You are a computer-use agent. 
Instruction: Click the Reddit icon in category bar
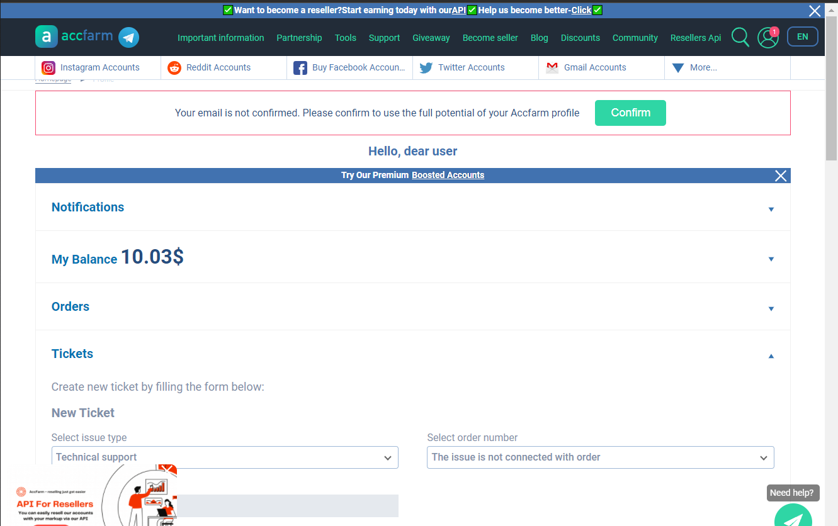point(174,68)
